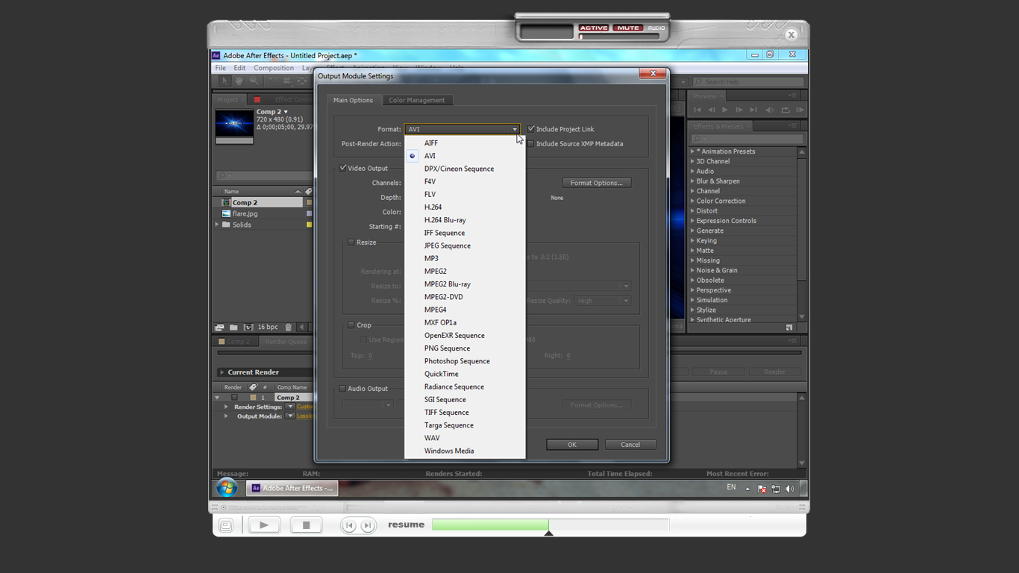Image resolution: width=1019 pixels, height=573 pixels.
Task: Select the Selection tool in the After Effects toolbar
Action: 224,81
